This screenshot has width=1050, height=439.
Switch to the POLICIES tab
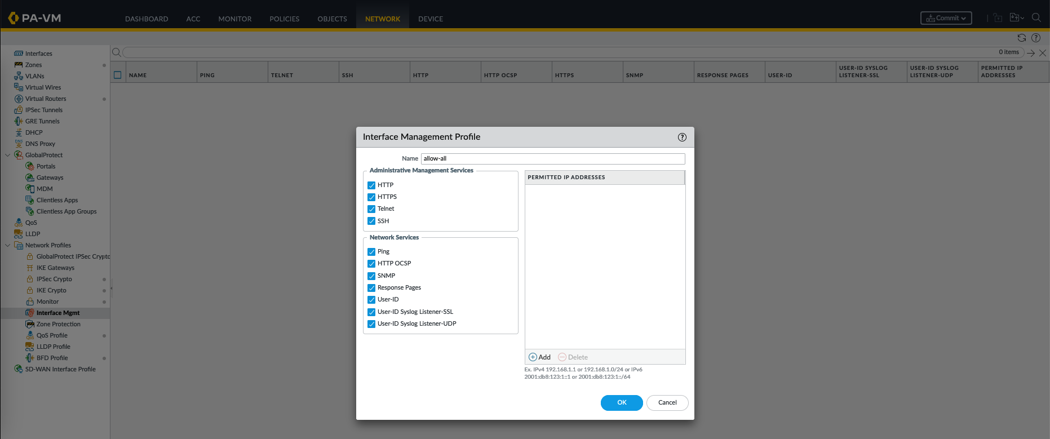[x=284, y=19]
